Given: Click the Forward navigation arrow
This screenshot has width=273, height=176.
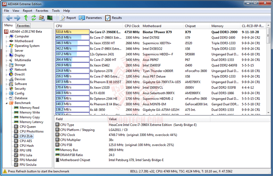Looking at the screenshot, I should click(x=17, y=18).
